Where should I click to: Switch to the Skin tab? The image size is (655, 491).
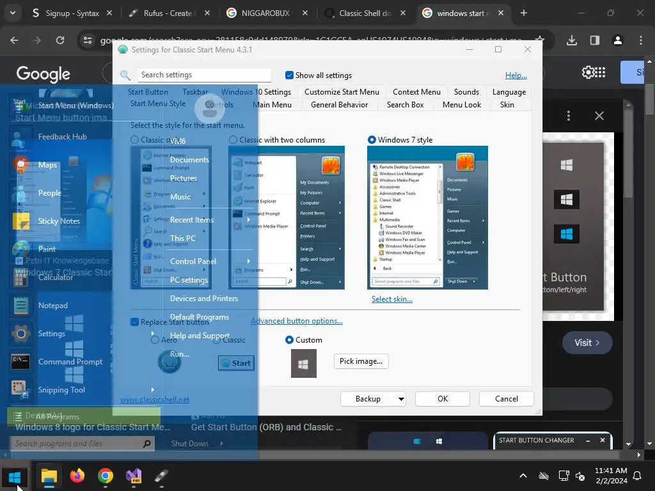click(x=507, y=105)
